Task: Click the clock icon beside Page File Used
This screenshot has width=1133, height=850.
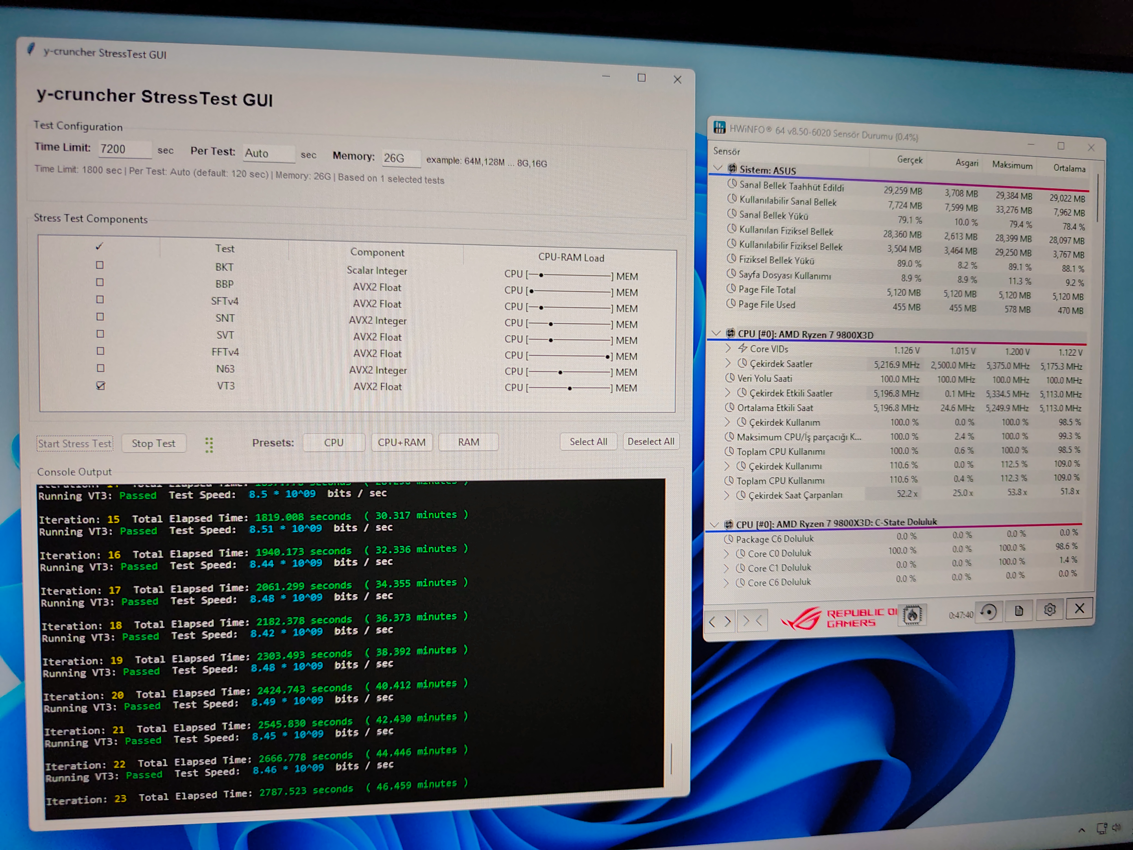Action: click(731, 303)
